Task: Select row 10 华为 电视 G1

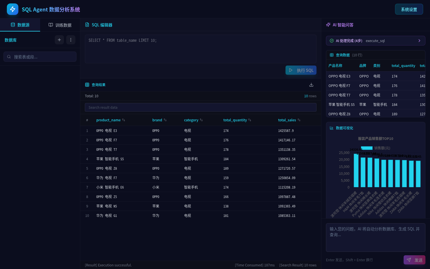Action: coord(201,215)
